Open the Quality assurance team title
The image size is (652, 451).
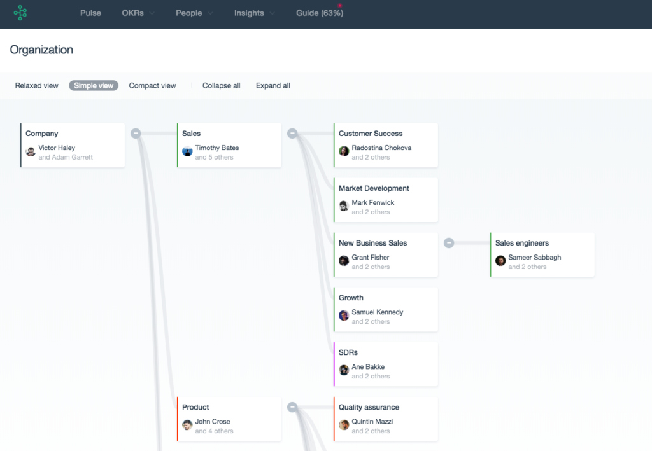click(369, 407)
